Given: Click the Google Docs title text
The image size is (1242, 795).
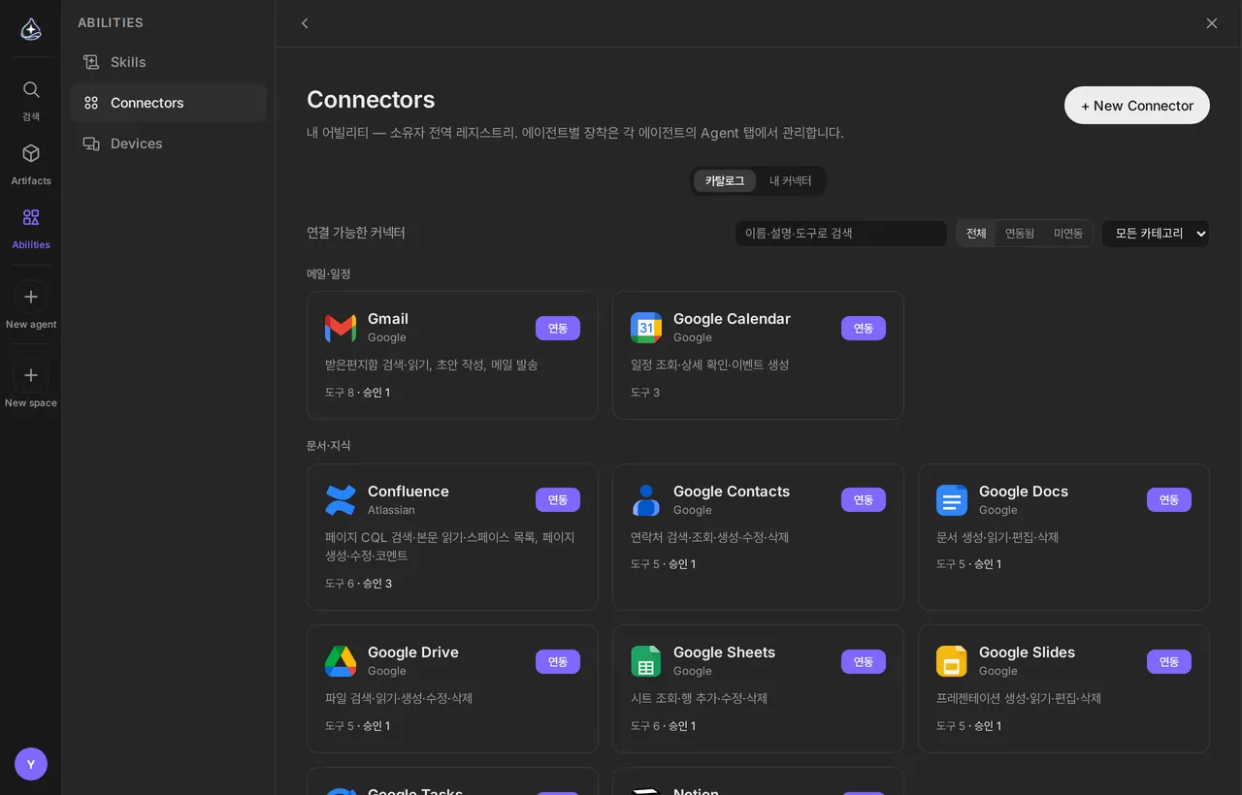Looking at the screenshot, I should (1024, 492).
